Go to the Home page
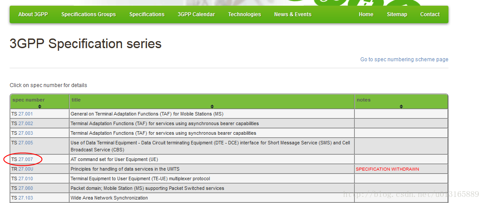This screenshot has width=484, height=203. 366,14
